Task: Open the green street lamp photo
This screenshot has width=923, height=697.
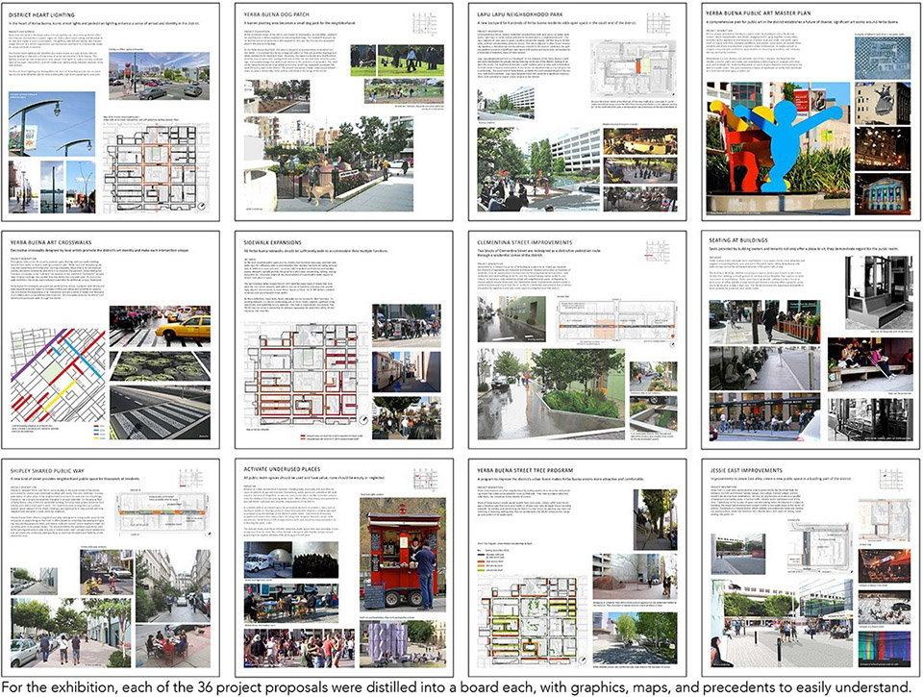Action: click(52, 124)
